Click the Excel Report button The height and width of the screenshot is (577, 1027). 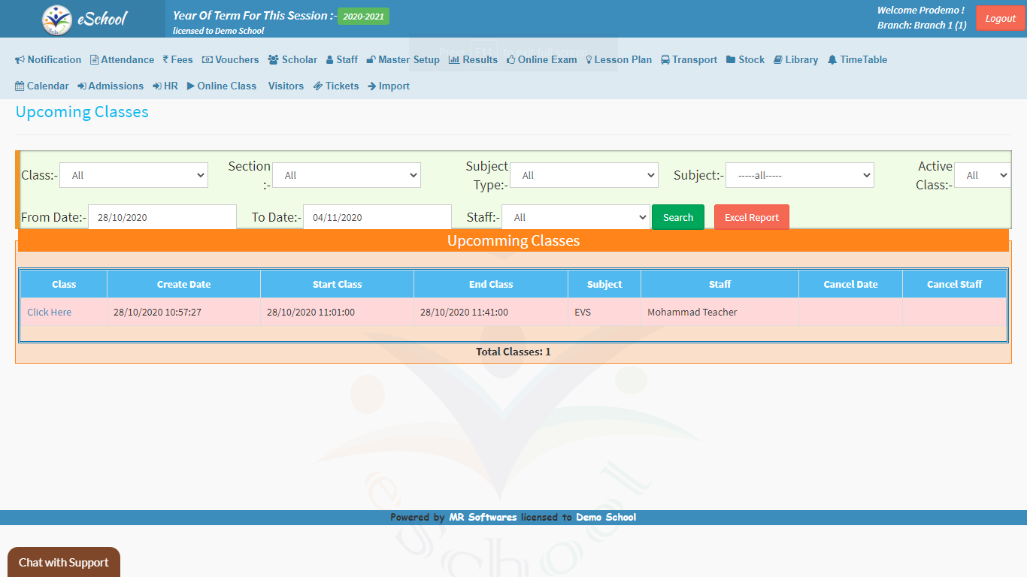click(751, 217)
